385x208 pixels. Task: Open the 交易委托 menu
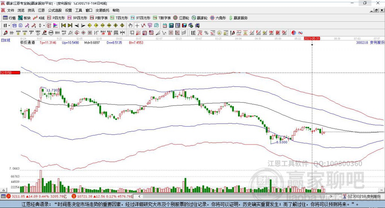102,10
